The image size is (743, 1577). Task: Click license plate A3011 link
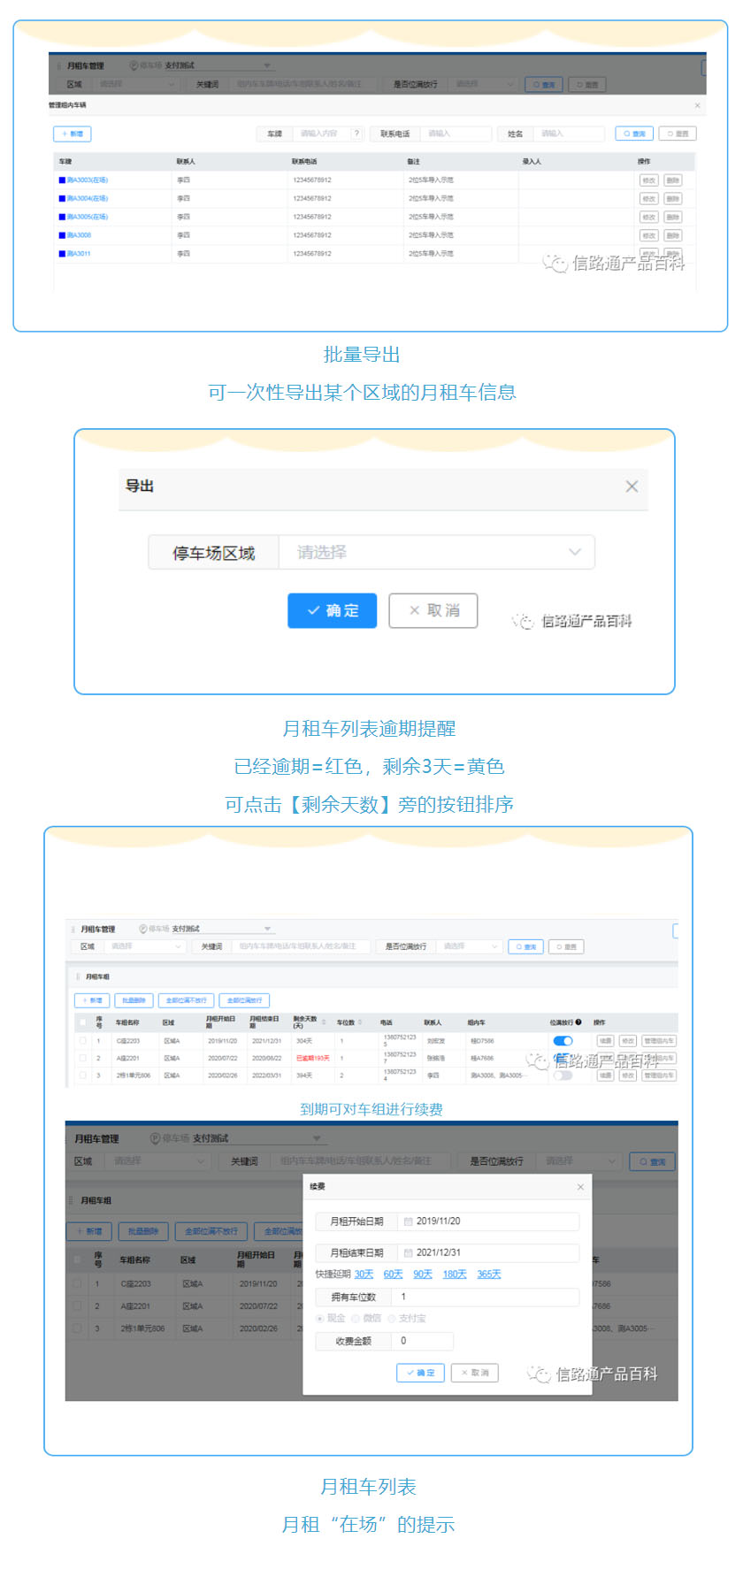(x=79, y=254)
